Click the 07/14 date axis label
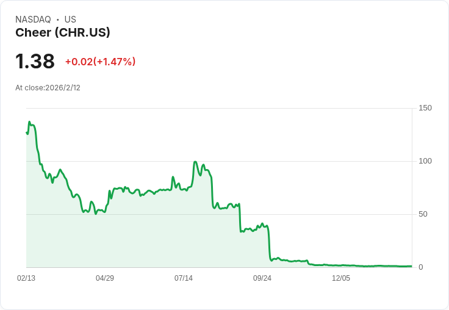The image size is (449, 310). click(184, 278)
